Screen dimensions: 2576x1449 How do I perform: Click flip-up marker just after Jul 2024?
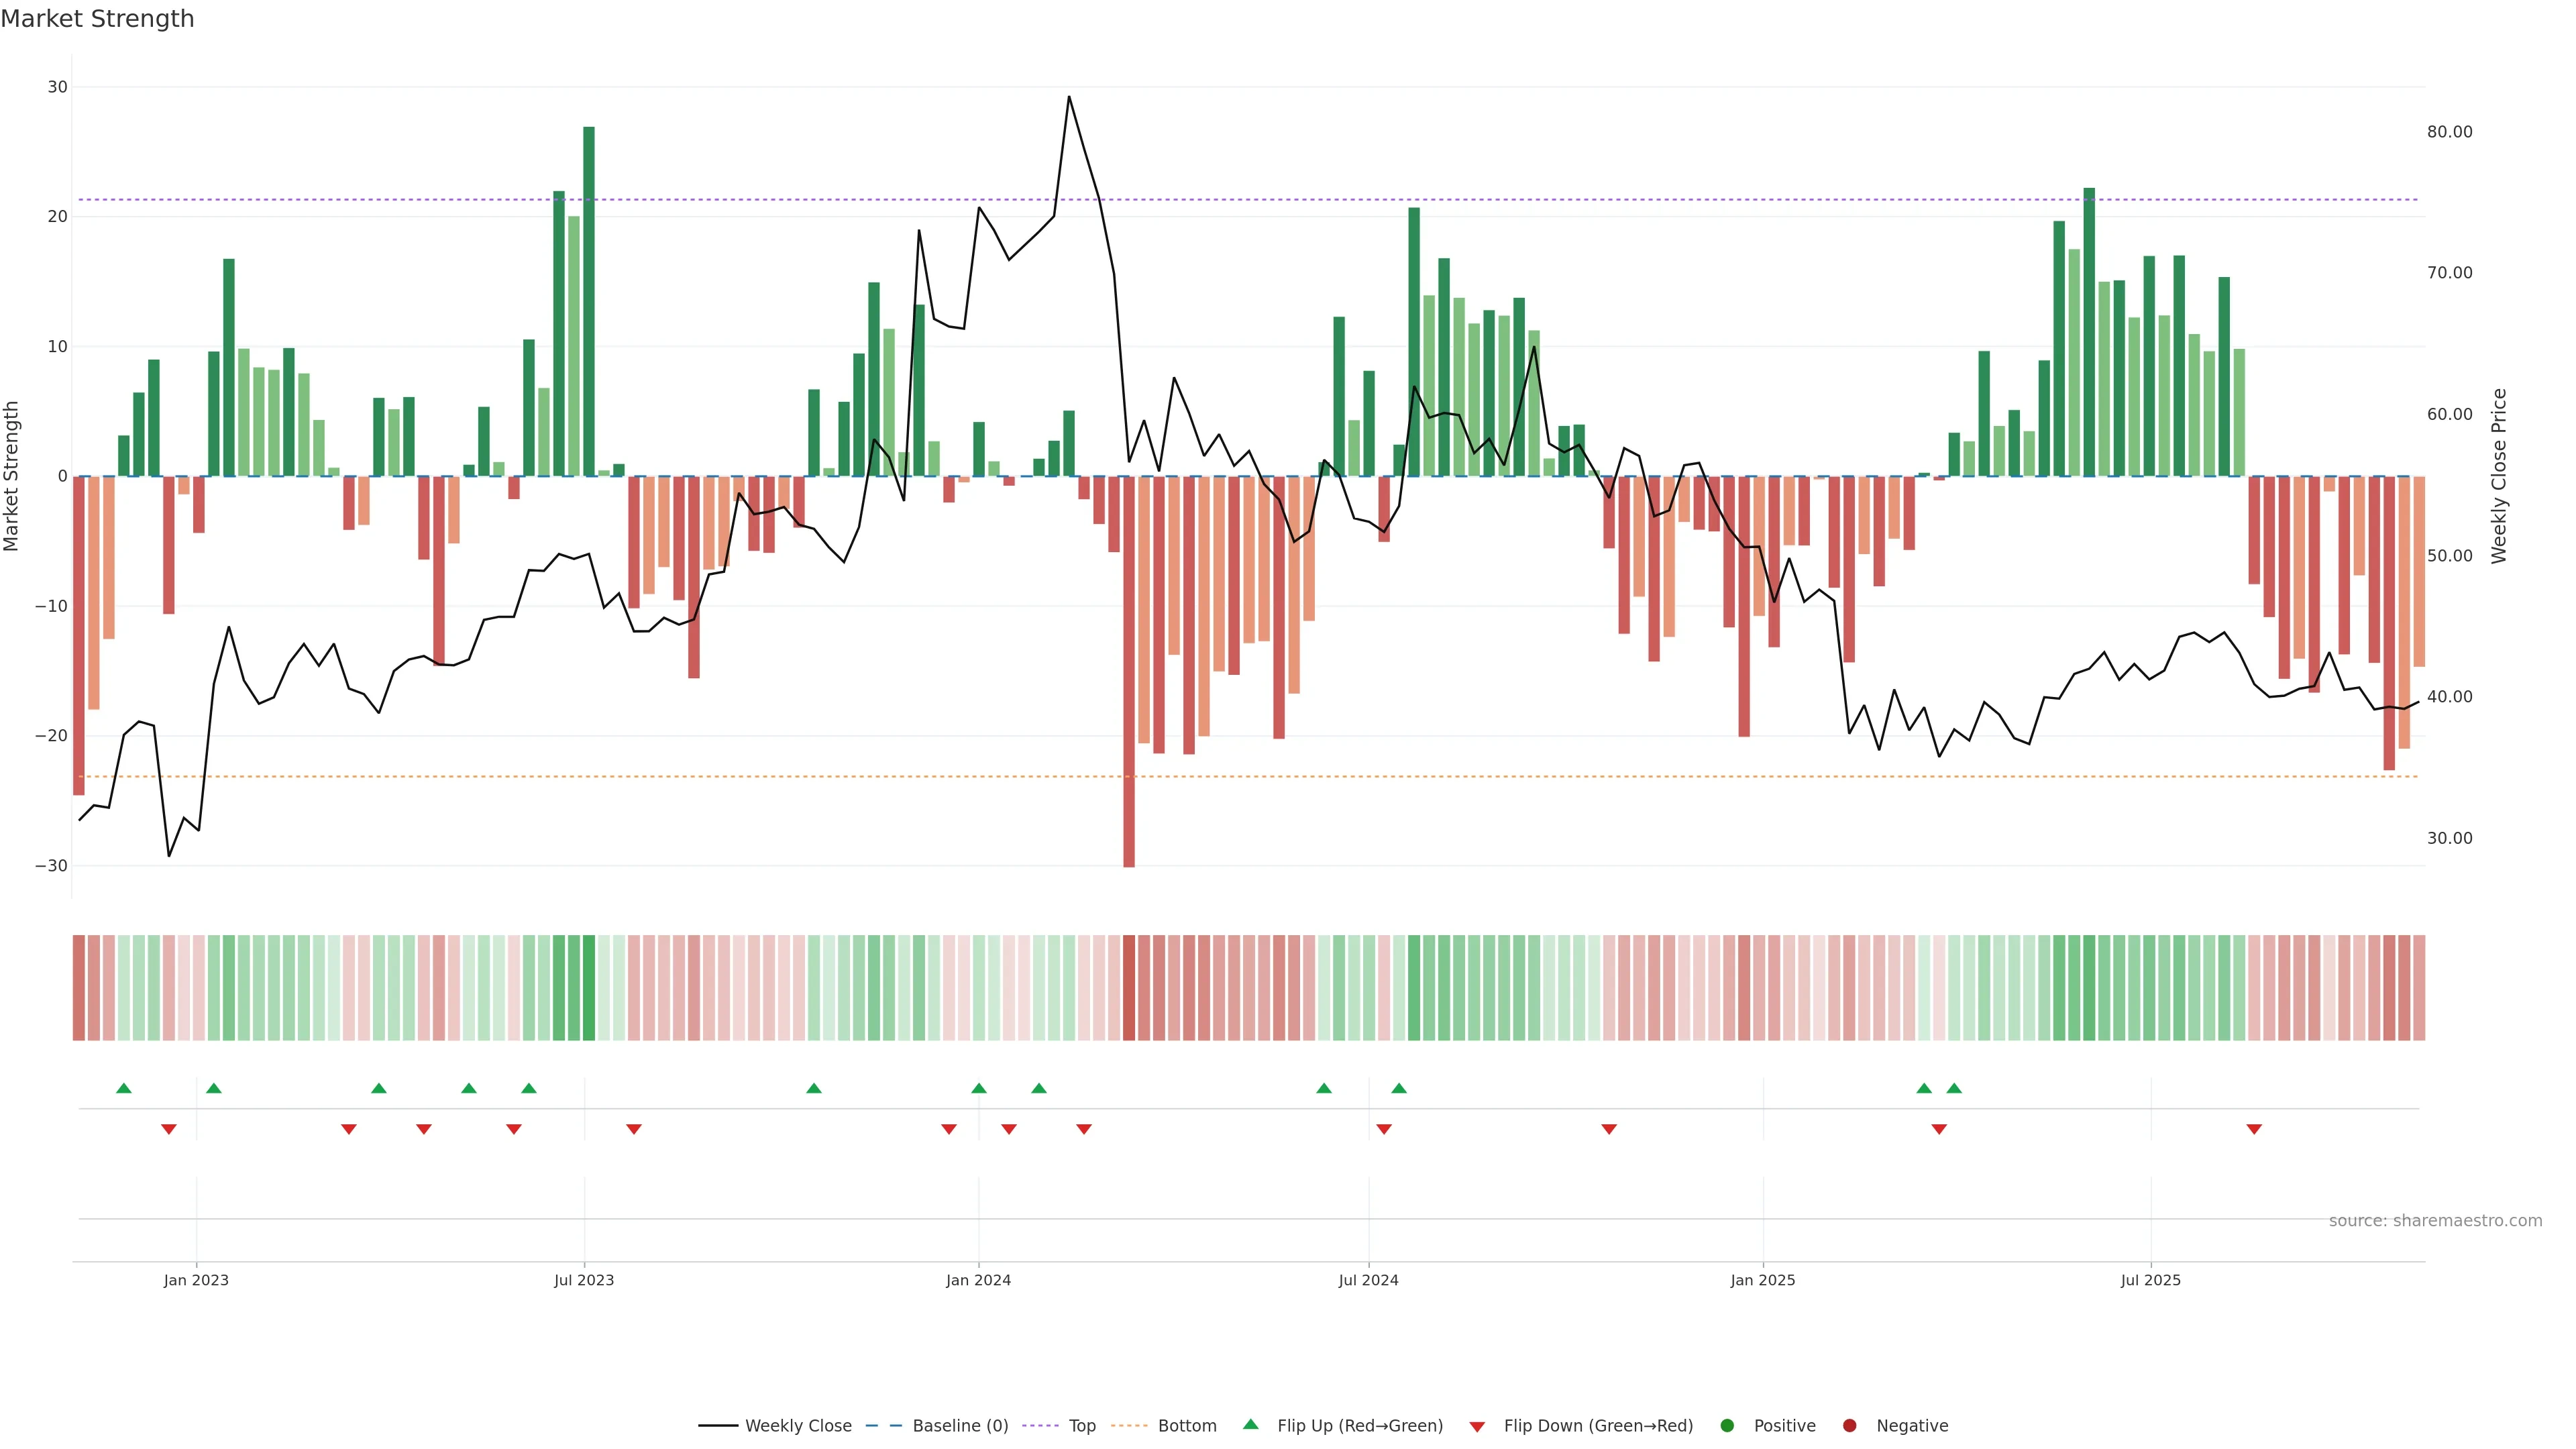tap(1399, 1088)
